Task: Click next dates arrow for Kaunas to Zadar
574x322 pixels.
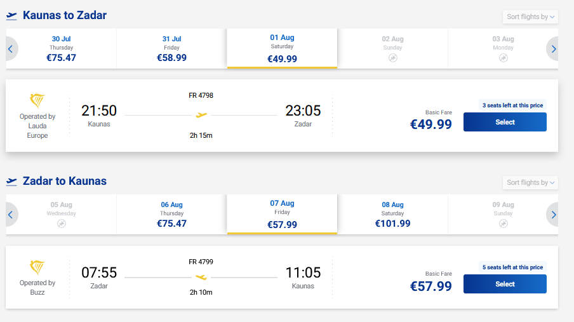Action: [553, 48]
